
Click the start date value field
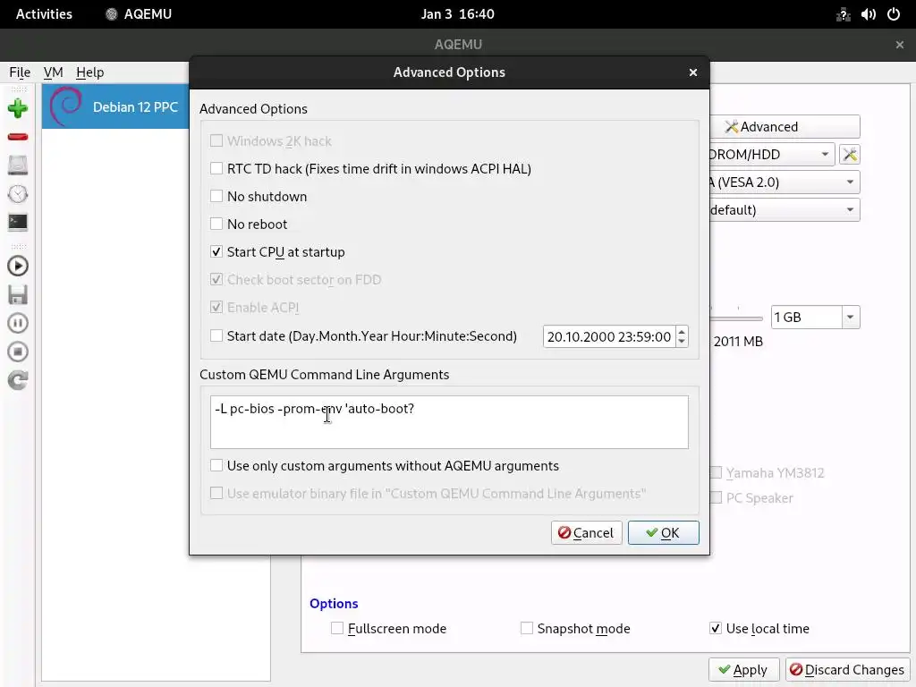[608, 336]
